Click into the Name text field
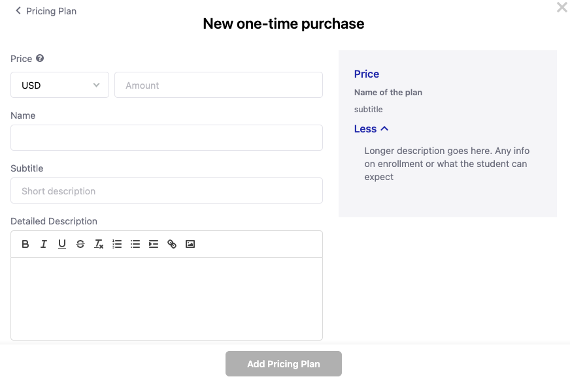 click(167, 138)
